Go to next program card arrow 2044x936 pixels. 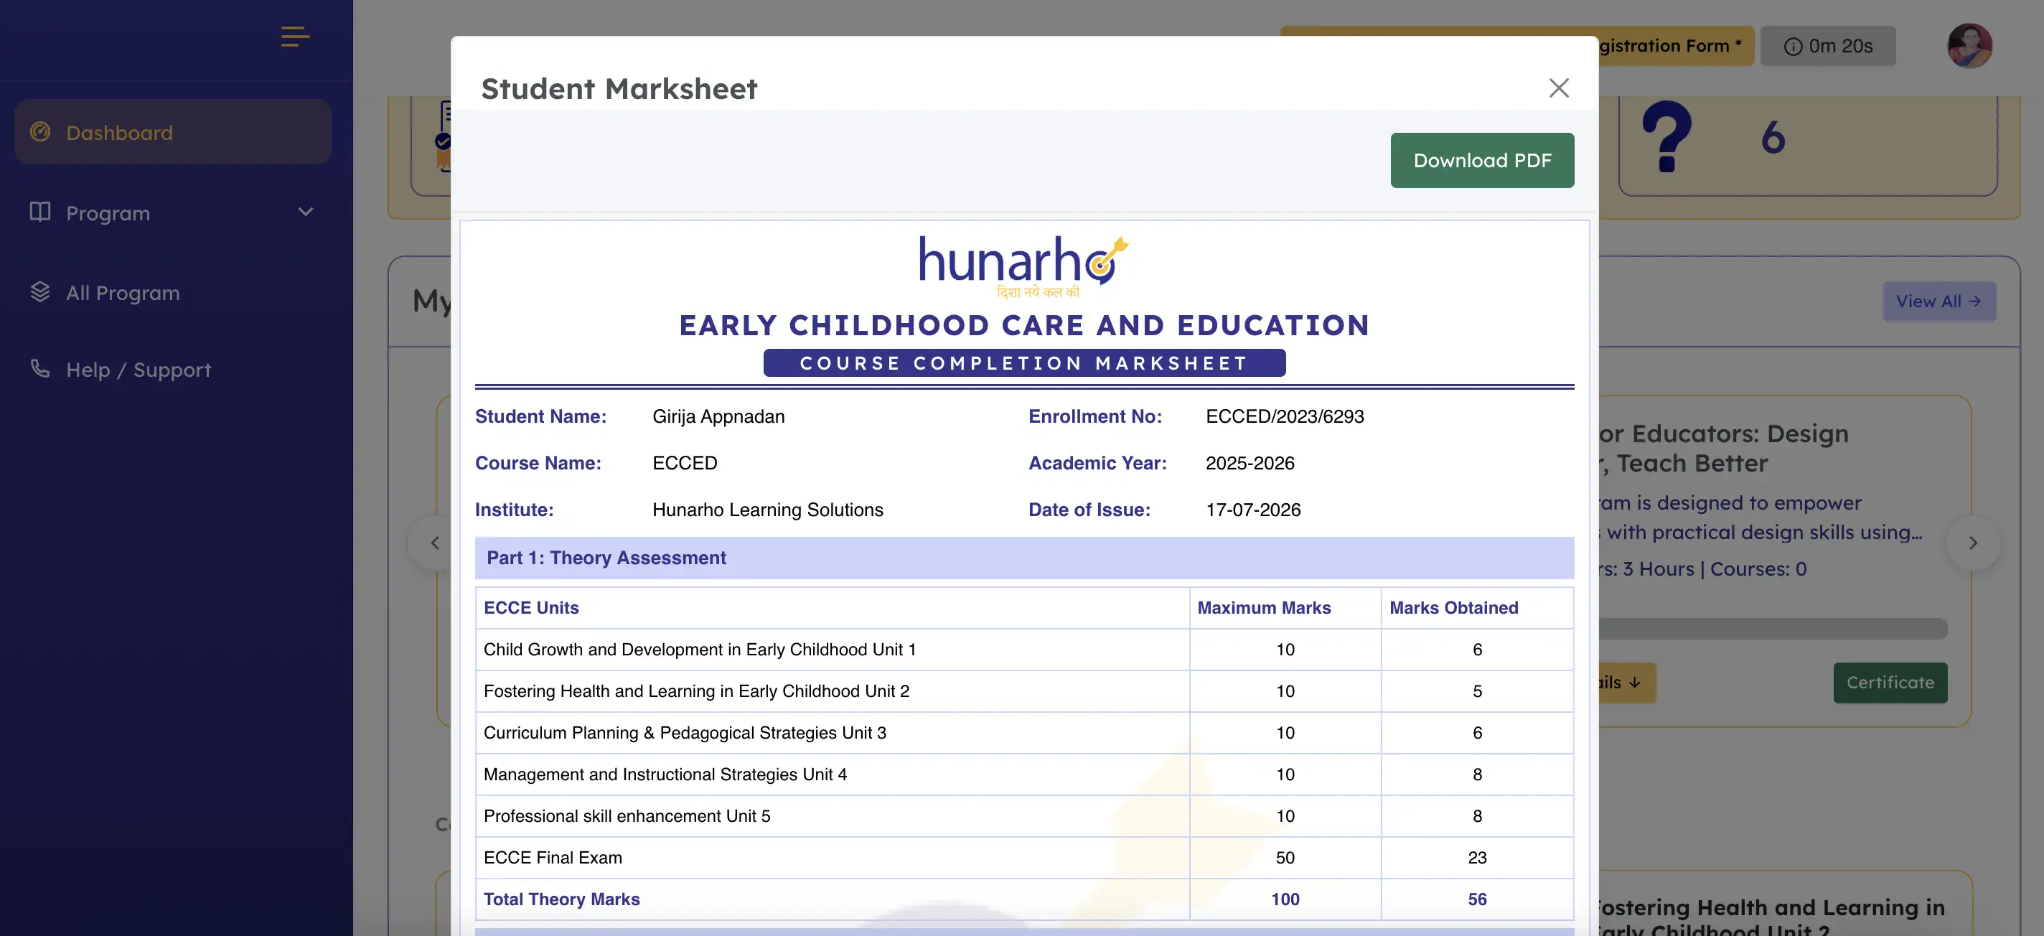pos(1972,543)
